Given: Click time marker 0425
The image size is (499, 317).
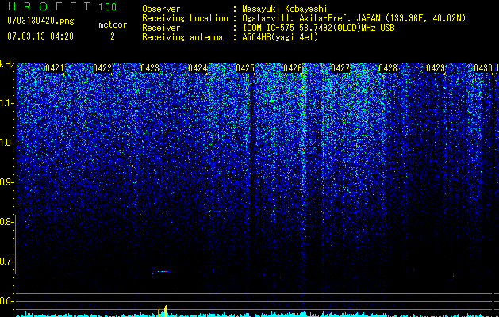Looking at the screenshot, I should [x=245, y=68].
